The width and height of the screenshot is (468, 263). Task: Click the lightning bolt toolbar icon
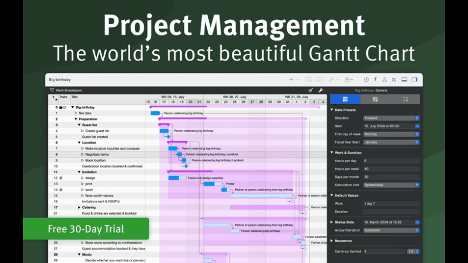tap(375, 79)
